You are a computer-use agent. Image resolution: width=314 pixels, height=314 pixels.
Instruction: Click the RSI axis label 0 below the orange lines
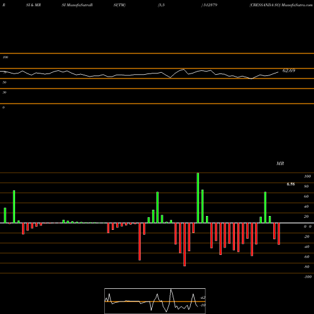tap(3, 107)
